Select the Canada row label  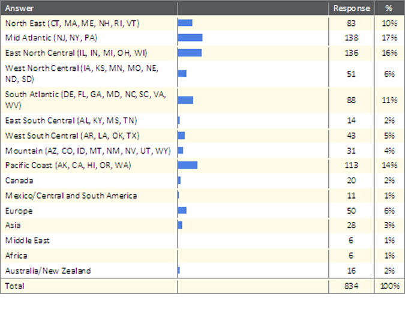[x=19, y=180]
